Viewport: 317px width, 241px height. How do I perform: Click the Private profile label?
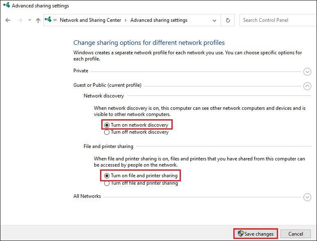click(81, 71)
